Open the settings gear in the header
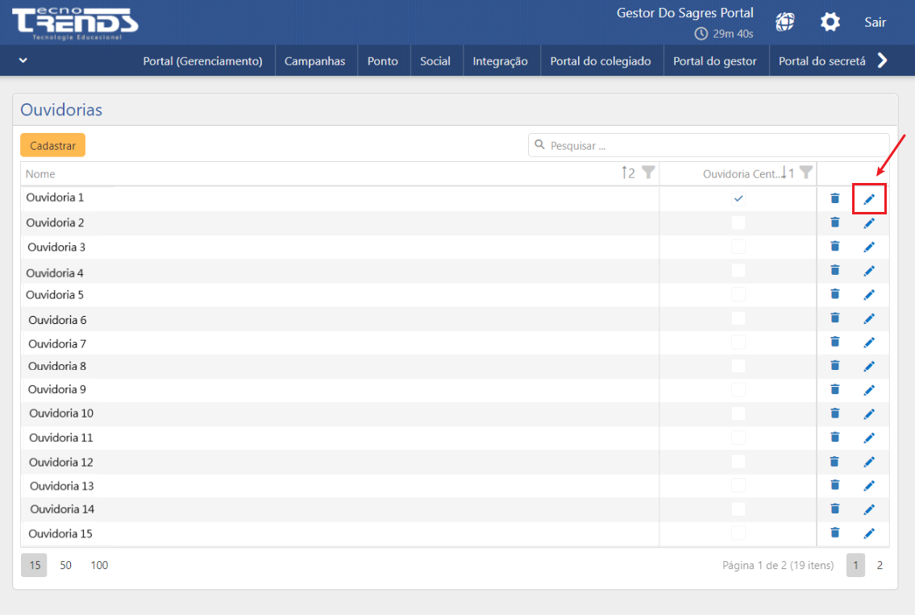This screenshot has height=615, width=915. pos(830,23)
